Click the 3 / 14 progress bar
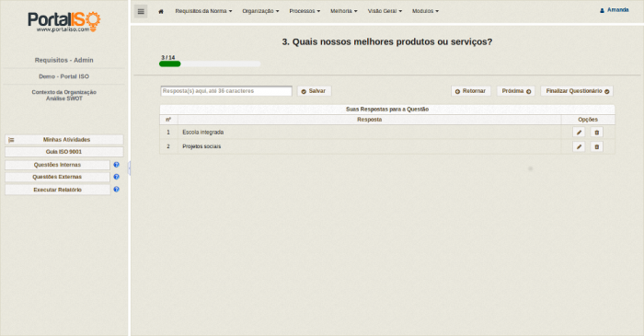Screen dimensions: 644x336 point(210,64)
